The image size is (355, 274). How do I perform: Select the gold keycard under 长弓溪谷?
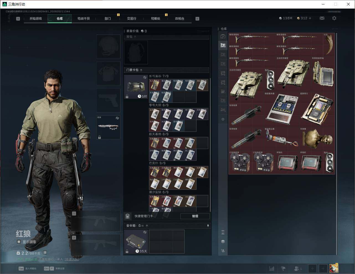[x=155, y=85]
